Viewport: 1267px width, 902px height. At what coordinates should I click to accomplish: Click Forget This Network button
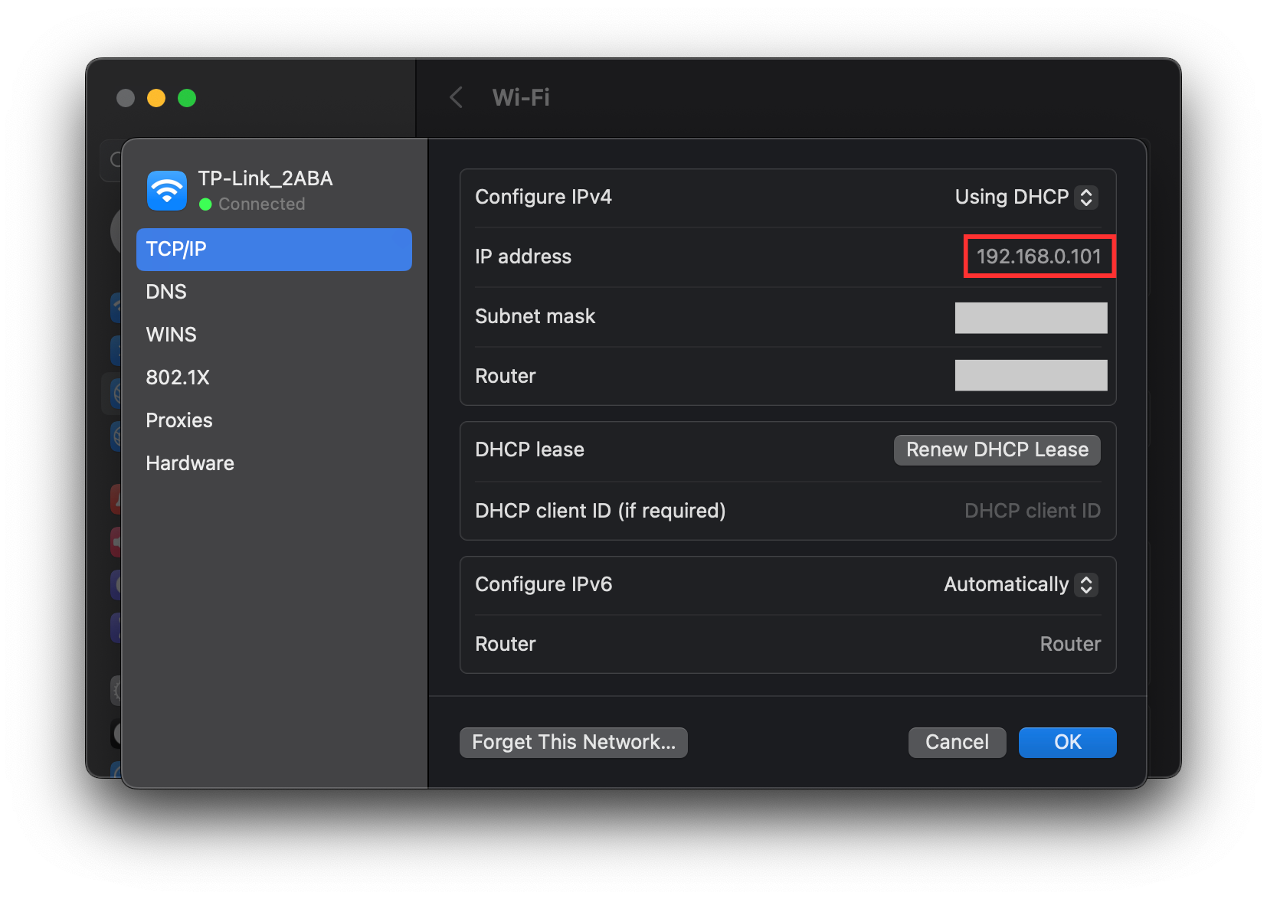573,742
